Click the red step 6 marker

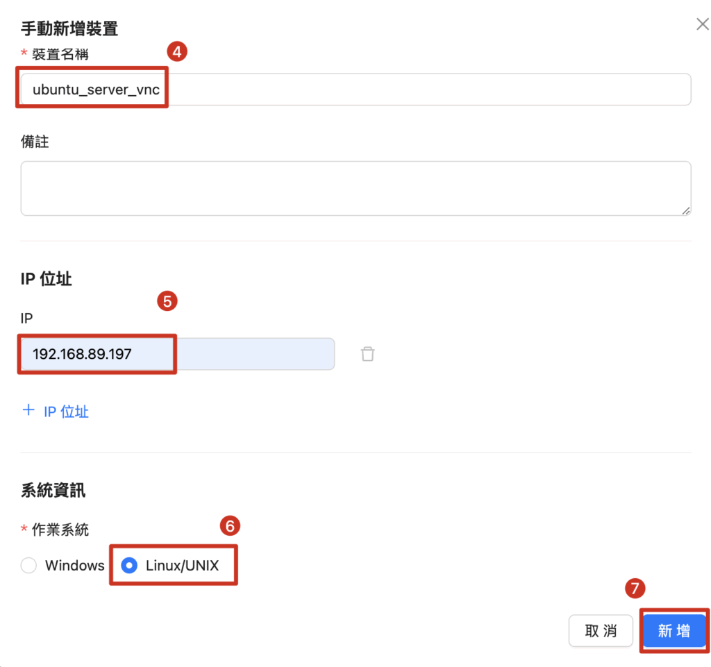click(x=230, y=526)
